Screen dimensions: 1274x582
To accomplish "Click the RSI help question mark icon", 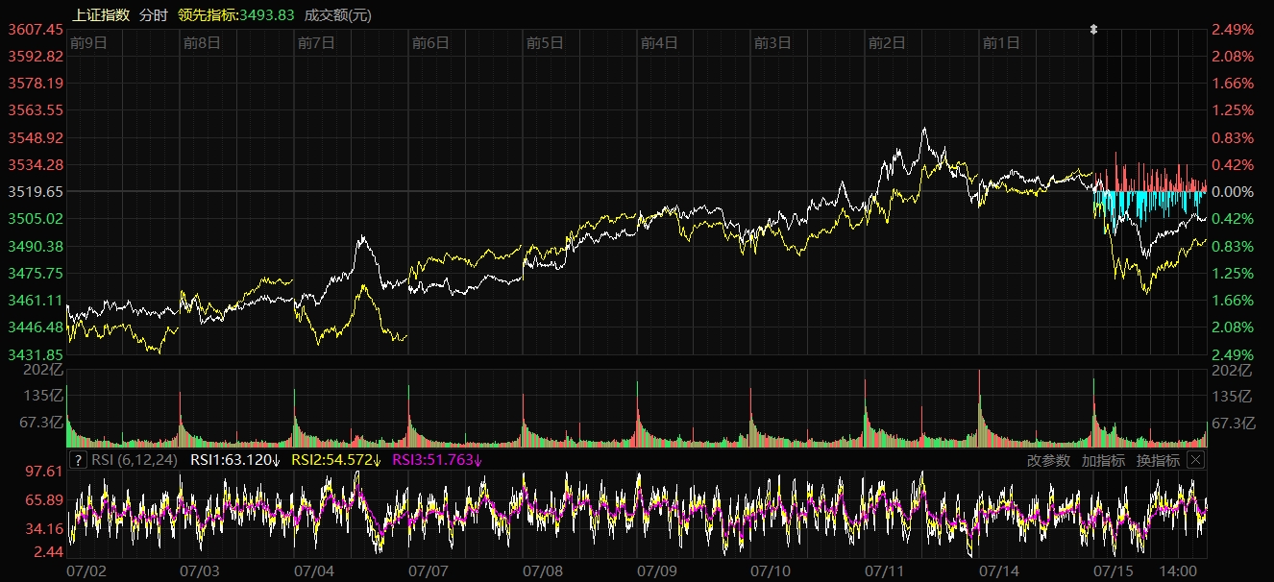I will 79,460.
